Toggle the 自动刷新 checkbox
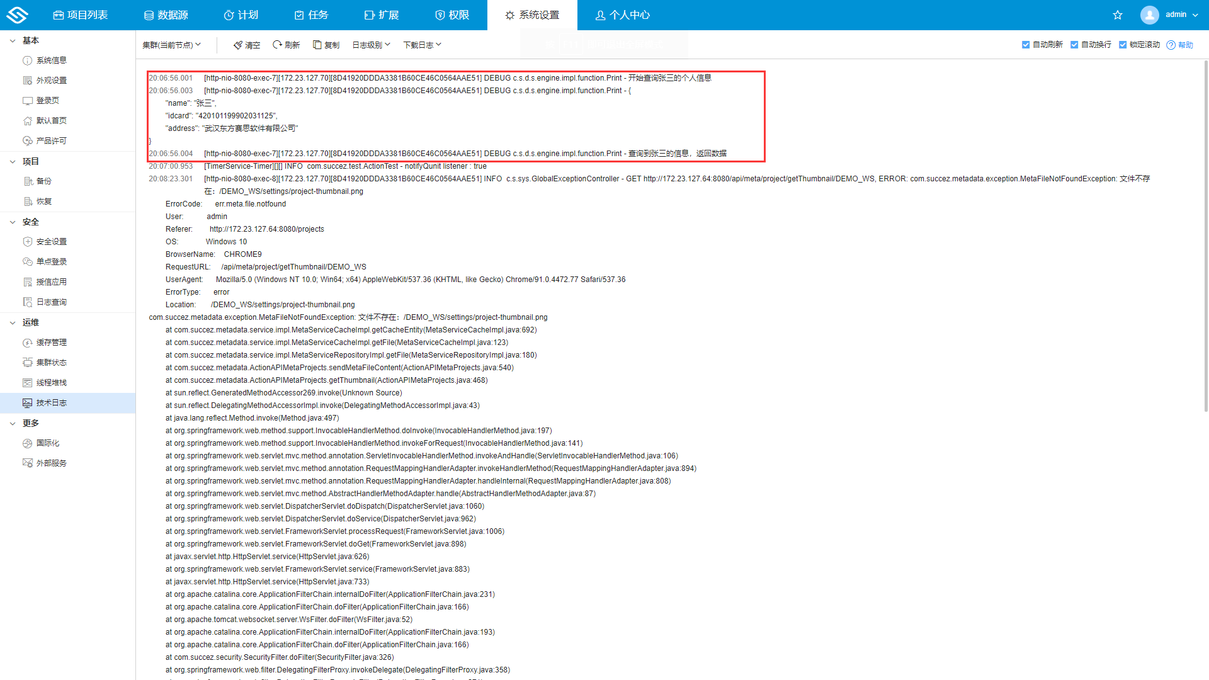Image resolution: width=1209 pixels, height=680 pixels. [x=1026, y=45]
